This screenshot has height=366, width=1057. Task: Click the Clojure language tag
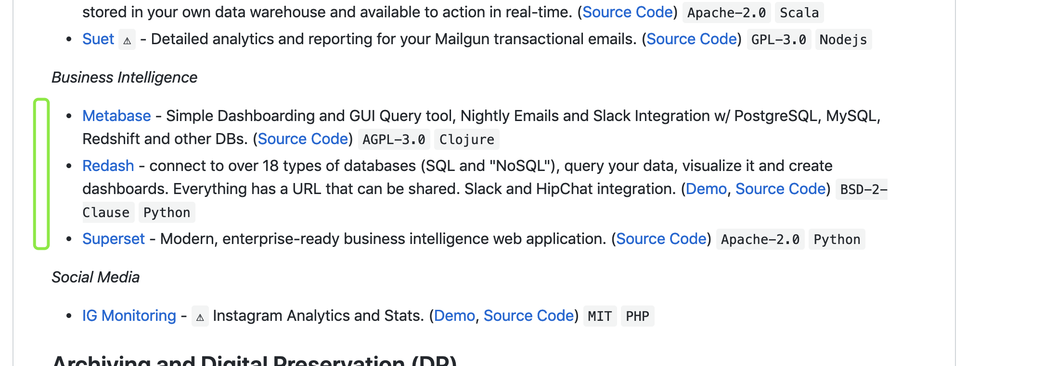coord(466,139)
